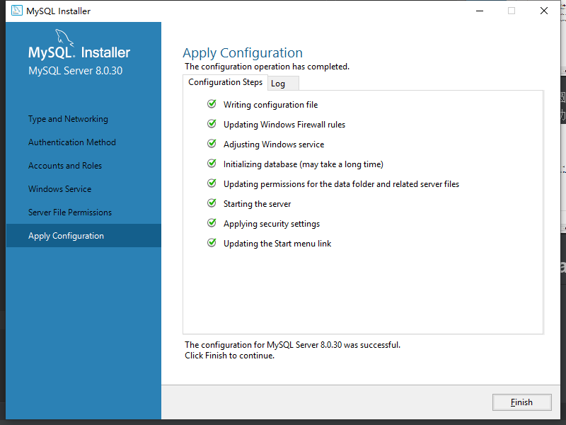
Task: Click the checkmark next to Starting the server
Action: (212, 203)
